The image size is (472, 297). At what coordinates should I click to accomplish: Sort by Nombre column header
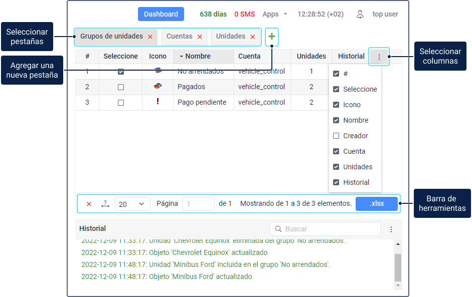click(x=204, y=56)
